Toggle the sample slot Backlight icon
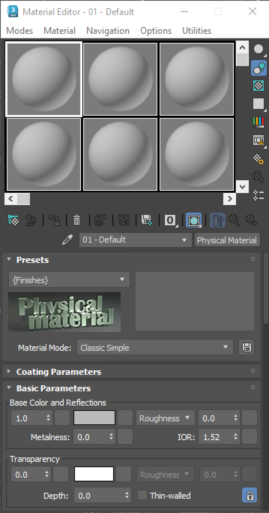 point(259,68)
